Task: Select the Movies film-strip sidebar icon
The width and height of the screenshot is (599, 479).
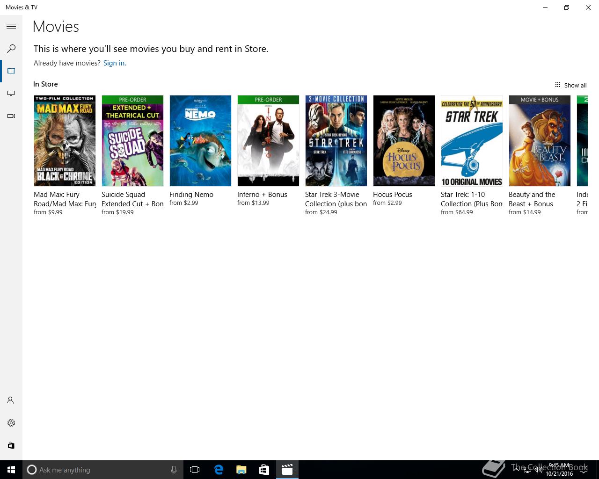Action: (11, 71)
